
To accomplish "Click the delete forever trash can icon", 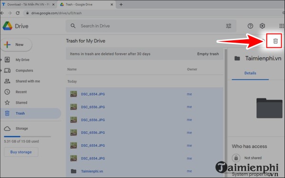I will [275, 41].
